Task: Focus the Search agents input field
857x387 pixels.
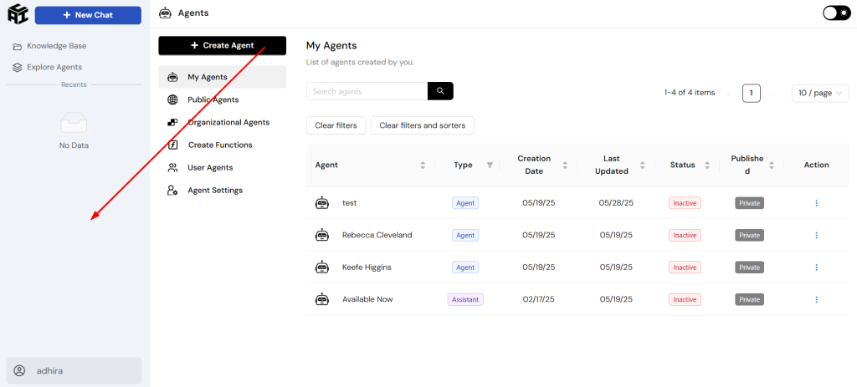Action: click(x=367, y=91)
